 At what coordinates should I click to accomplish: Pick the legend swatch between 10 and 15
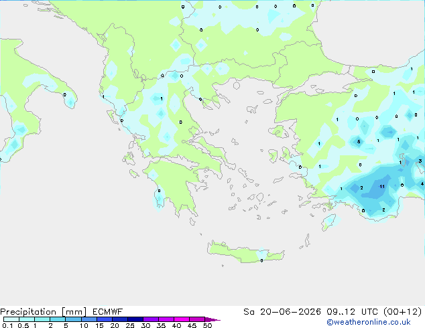pos(89,319)
